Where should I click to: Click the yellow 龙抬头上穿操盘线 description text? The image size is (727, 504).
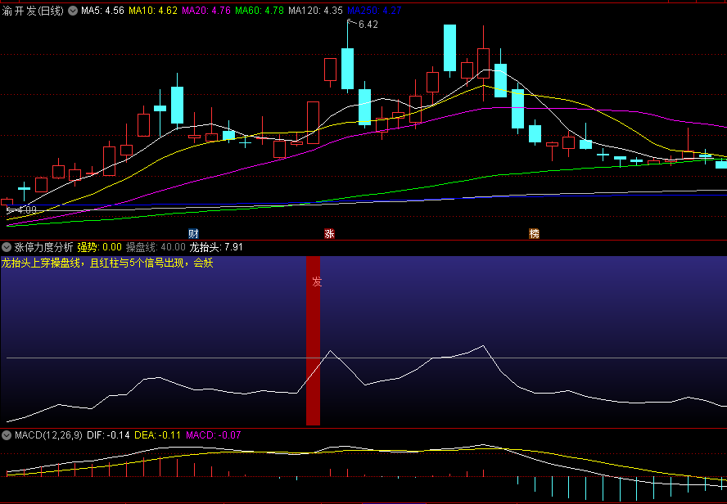pyautogui.click(x=107, y=263)
